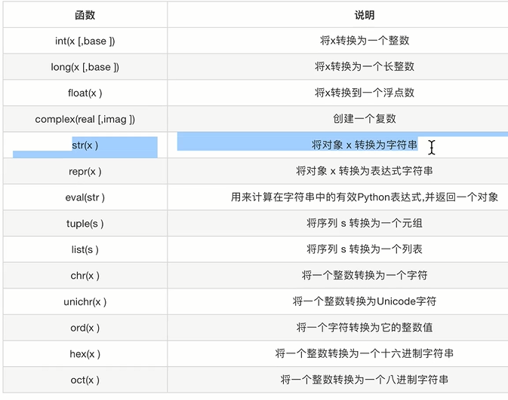Click the list(s ) function cell

click(x=85, y=249)
